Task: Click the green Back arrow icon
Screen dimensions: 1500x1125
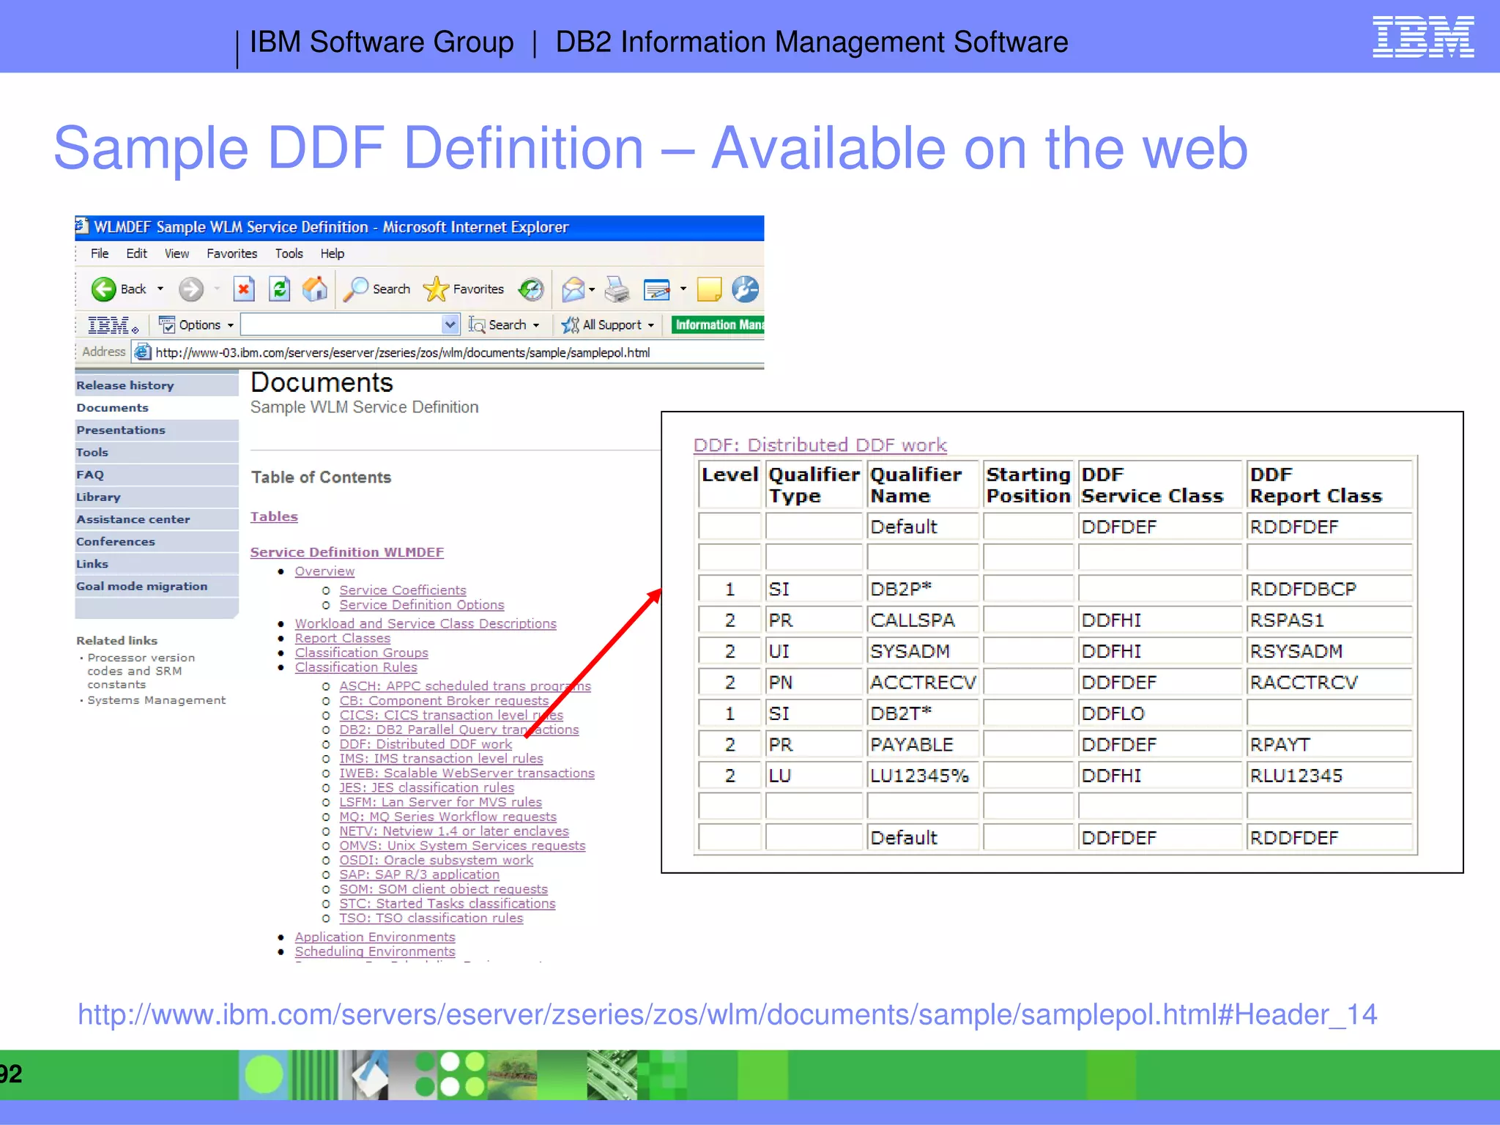Action: click(103, 289)
